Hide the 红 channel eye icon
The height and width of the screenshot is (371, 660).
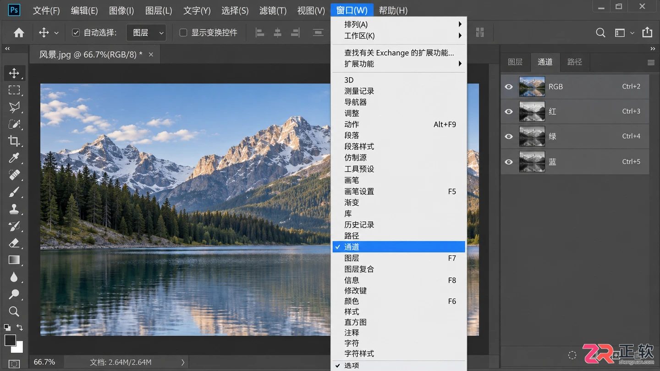[509, 111]
